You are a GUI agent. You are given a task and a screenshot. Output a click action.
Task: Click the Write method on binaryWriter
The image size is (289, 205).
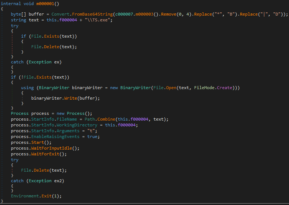click(71, 98)
